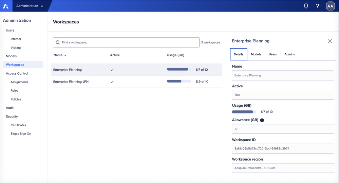Screen dimensions: 339x183
Task: Click Enterprise Planning active checkmark
Action: [112, 70]
